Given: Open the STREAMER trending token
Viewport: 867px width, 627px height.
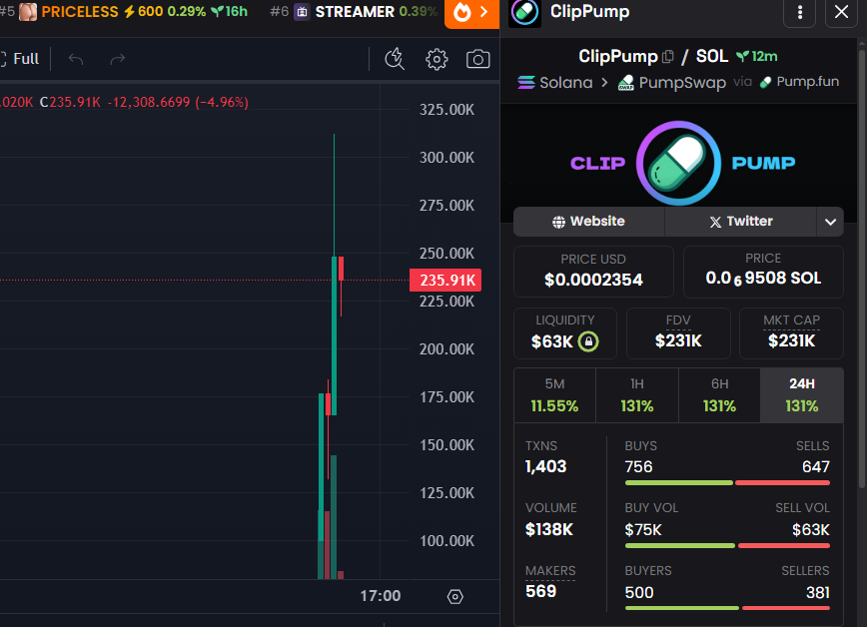Looking at the screenshot, I should click(x=354, y=12).
